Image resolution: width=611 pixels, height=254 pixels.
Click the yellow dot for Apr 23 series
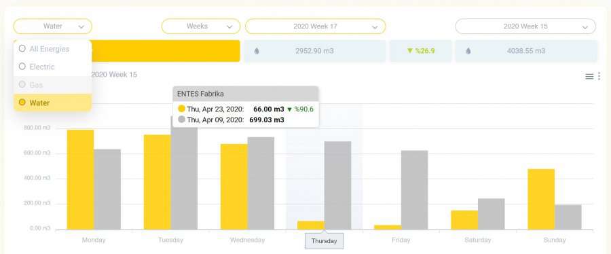coord(181,109)
